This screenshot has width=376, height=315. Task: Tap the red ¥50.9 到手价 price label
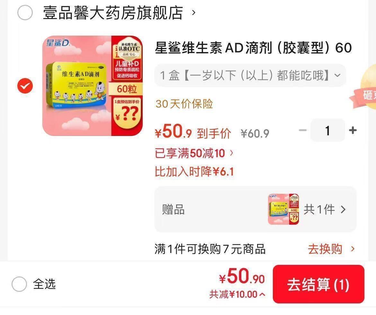coord(193,132)
